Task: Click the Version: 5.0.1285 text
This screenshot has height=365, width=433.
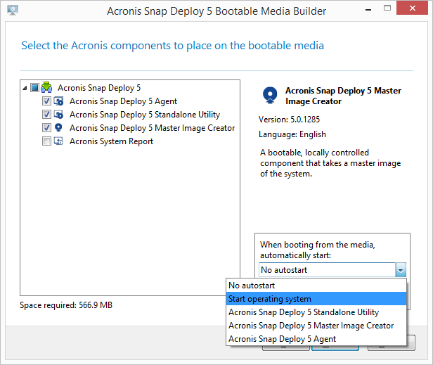Action: [289, 120]
